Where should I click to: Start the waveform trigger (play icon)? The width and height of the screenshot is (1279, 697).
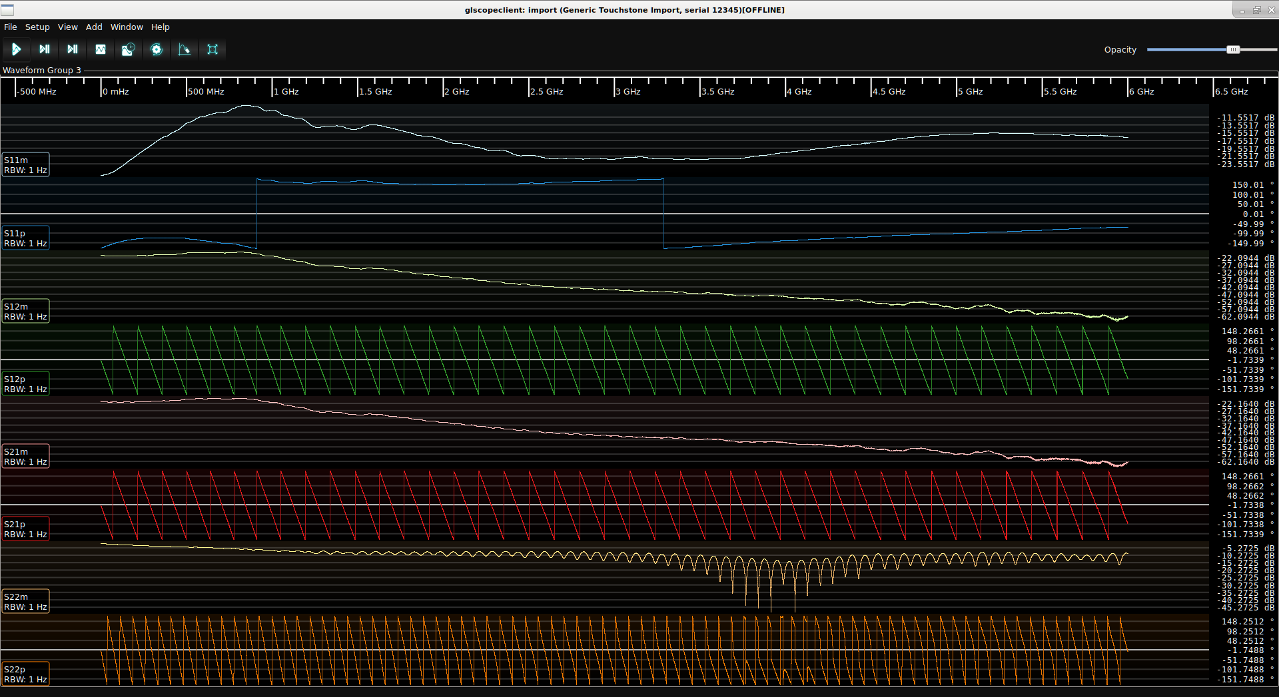[x=16, y=49]
